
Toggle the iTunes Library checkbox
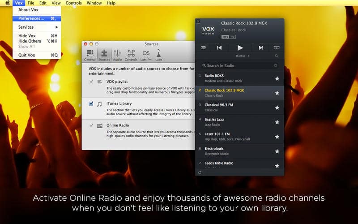click(91, 103)
